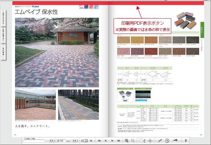Click the curved arrow share icon
This screenshot has width=211, height=145.
pyautogui.click(x=175, y=141)
